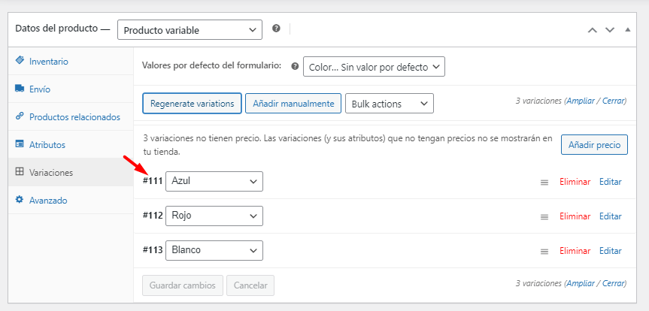The image size is (649, 311).
Task: Open the Blanco attribute dropdown for #113
Action: click(x=214, y=250)
